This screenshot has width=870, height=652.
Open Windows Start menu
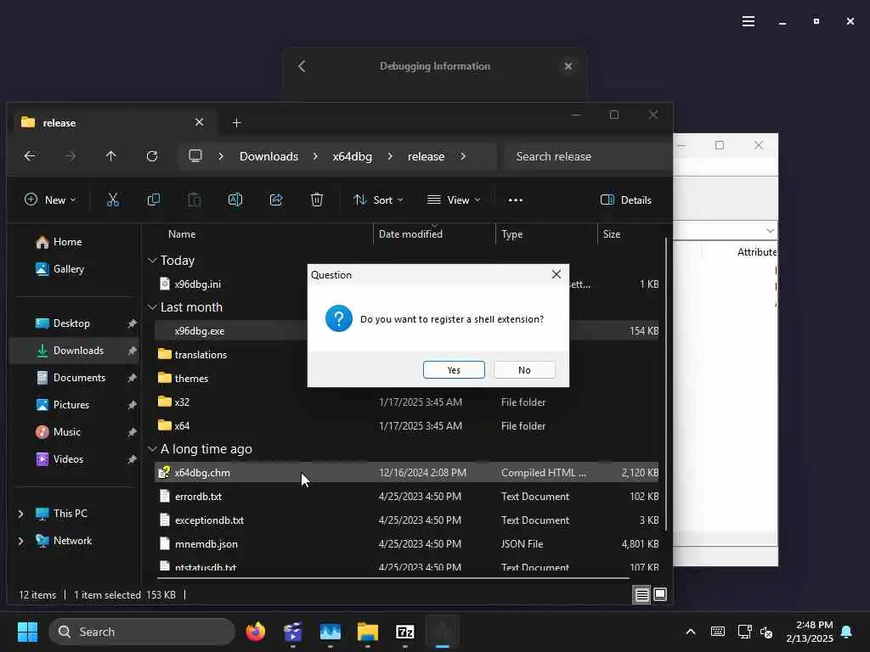(x=27, y=632)
